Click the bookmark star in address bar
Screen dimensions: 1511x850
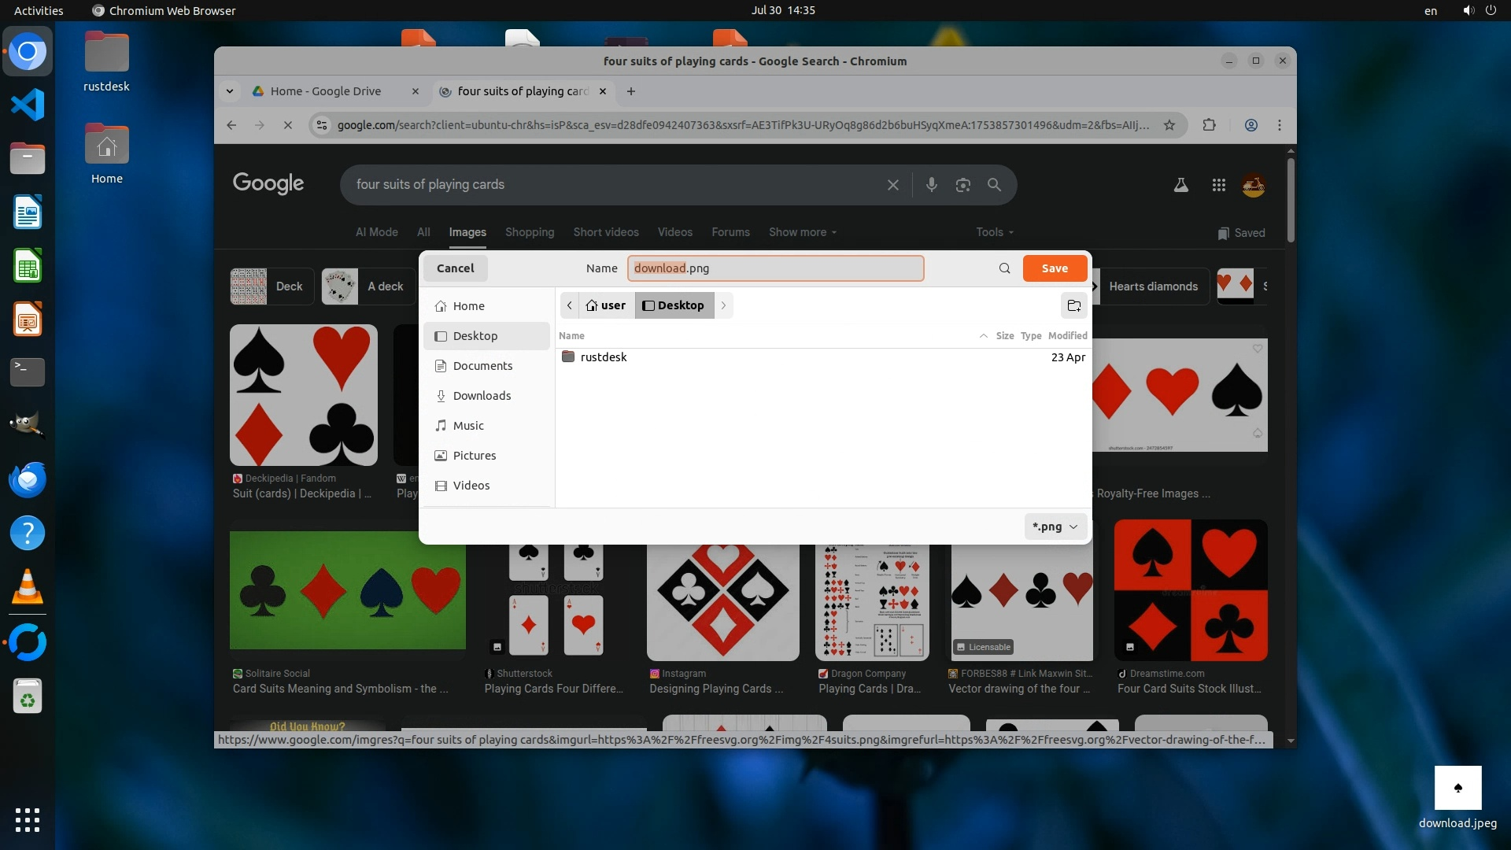pyautogui.click(x=1169, y=125)
